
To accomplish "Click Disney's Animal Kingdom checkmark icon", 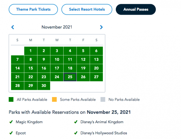I will [x=76, y=122].
